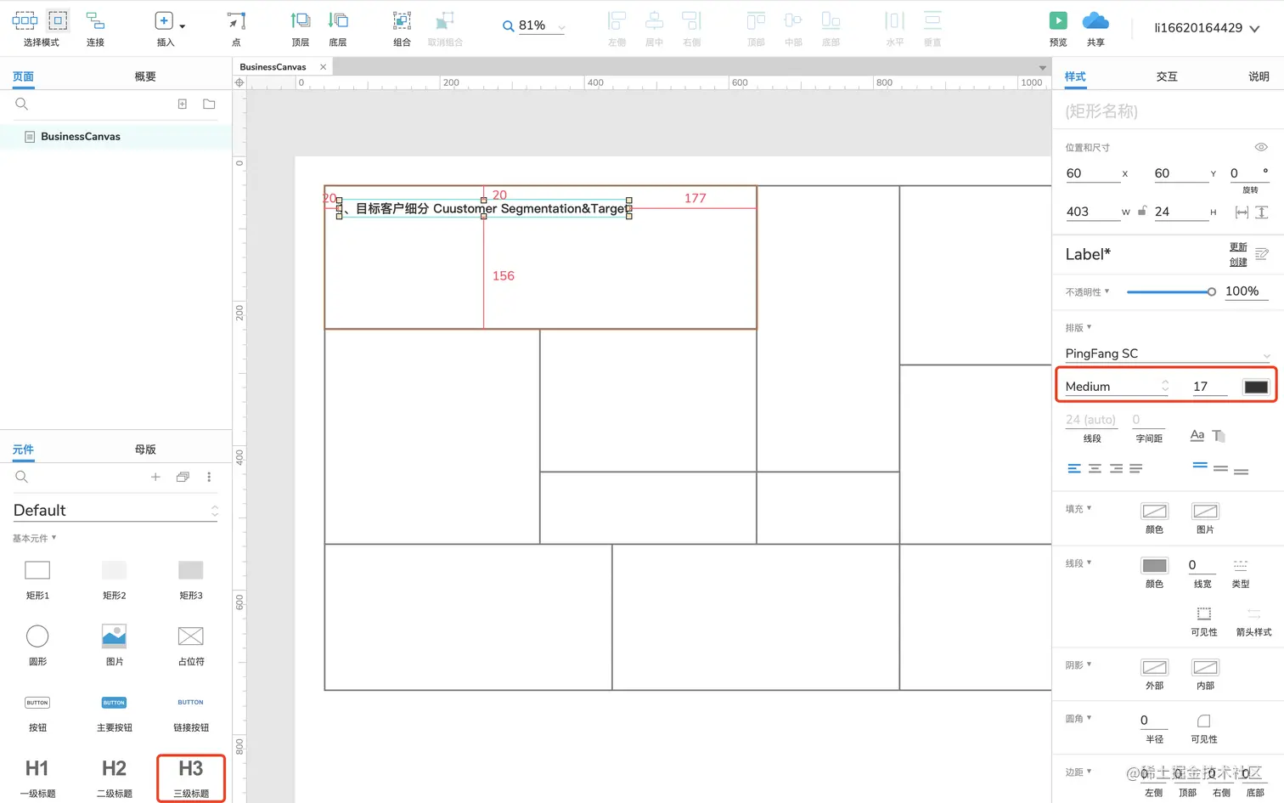Set bottom vertical text alignment

point(1241,470)
